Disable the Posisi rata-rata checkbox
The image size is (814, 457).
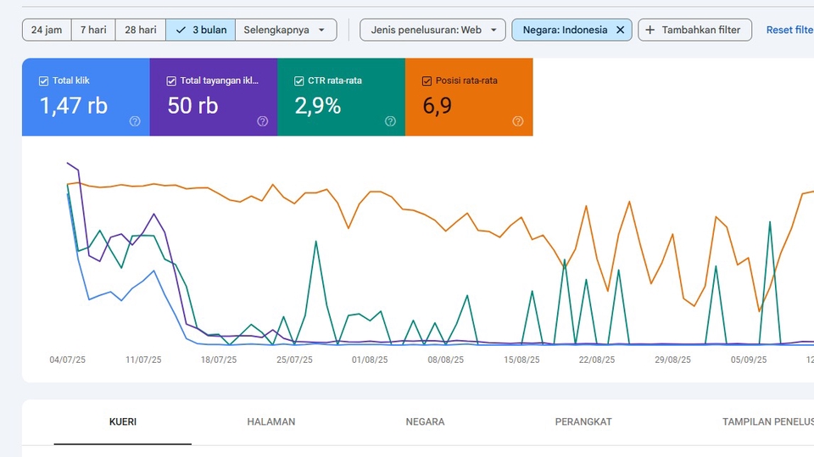point(427,81)
